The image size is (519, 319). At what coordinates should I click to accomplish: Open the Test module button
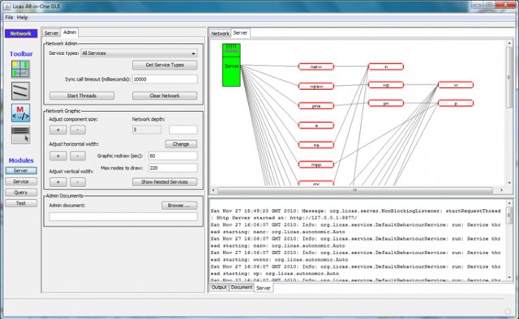click(21, 203)
